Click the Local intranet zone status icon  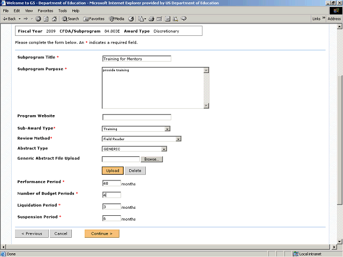pyautogui.click(x=296, y=254)
